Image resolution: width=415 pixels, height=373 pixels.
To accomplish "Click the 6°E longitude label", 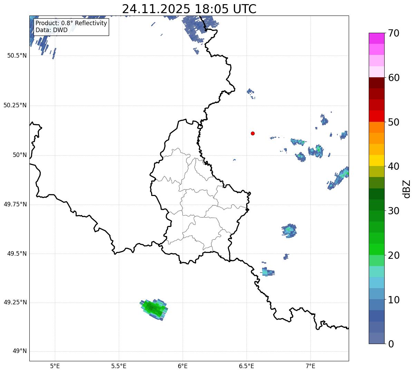I will (x=183, y=366).
